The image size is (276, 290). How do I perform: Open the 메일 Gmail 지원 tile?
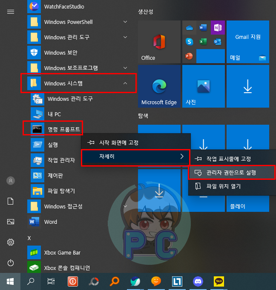coord(248,42)
